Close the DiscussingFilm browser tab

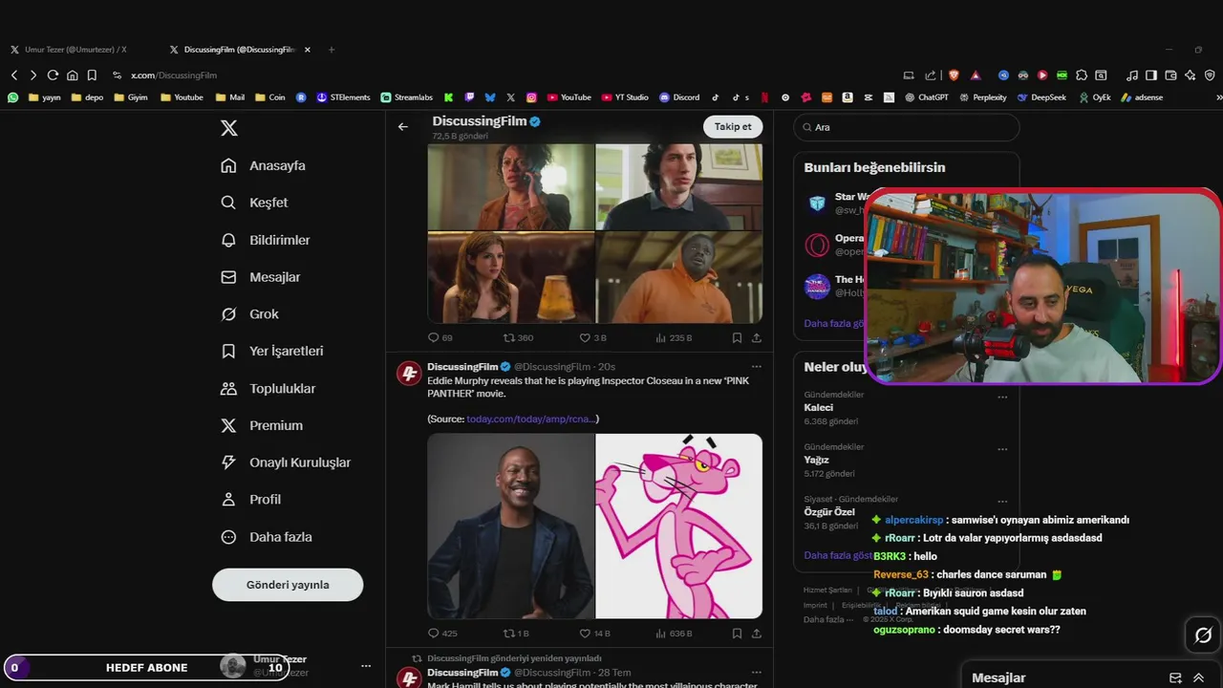pyautogui.click(x=307, y=50)
